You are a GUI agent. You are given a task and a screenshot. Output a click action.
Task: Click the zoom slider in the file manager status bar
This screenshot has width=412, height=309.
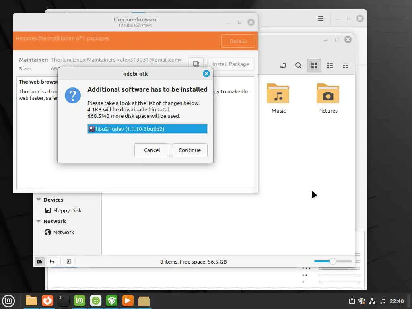333,261
